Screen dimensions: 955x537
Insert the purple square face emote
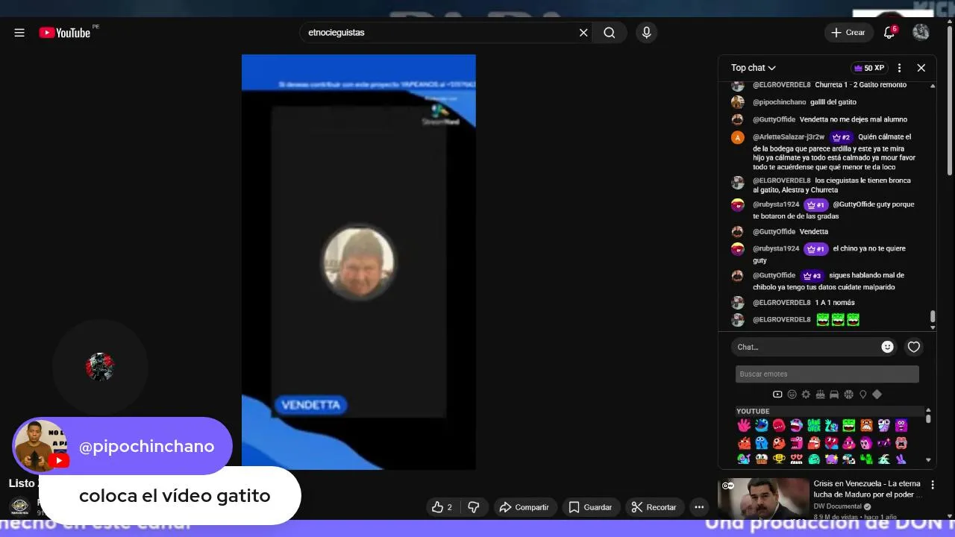pos(901,425)
